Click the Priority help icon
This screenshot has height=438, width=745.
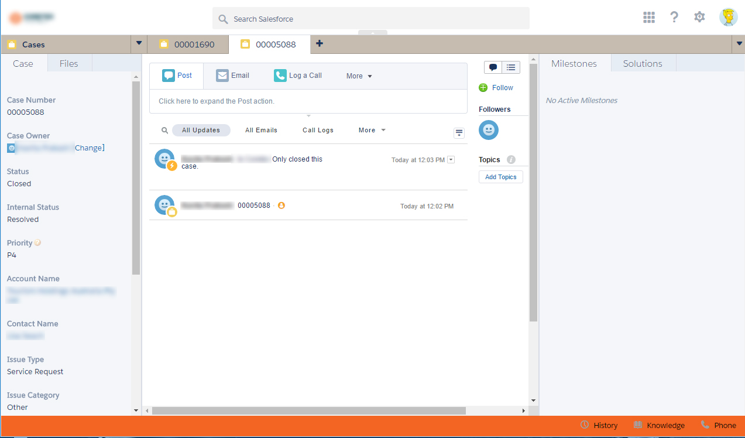click(x=37, y=242)
